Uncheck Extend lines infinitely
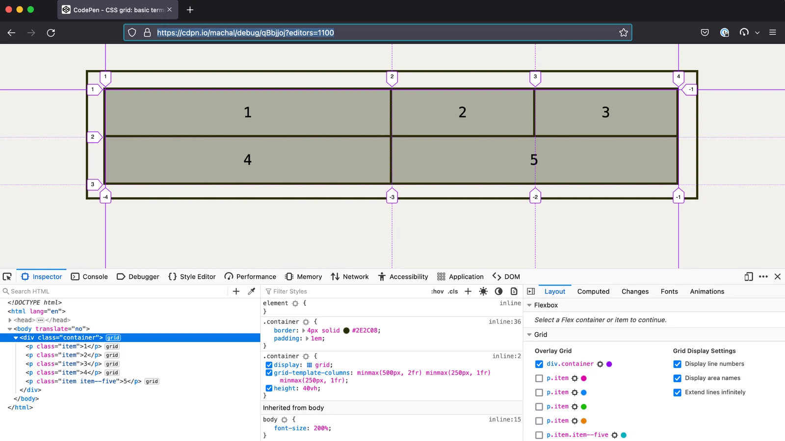This screenshot has width=785, height=441. pyautogui.click(x=677, y=392)
